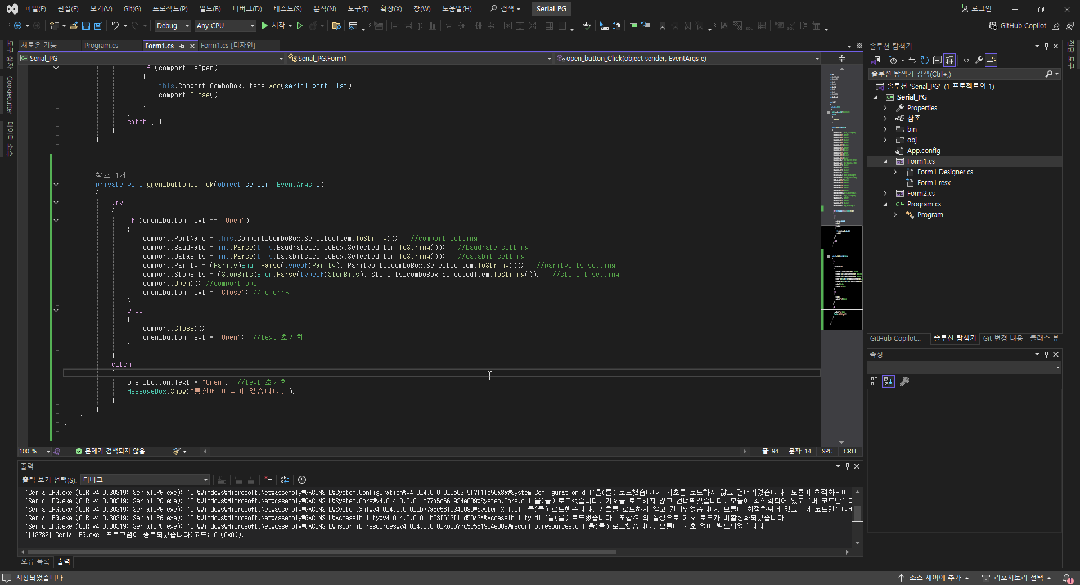Close the Form1.cs editor tab
The width and height of the screenshot is (1080, 585).
[x=192, y=46]
